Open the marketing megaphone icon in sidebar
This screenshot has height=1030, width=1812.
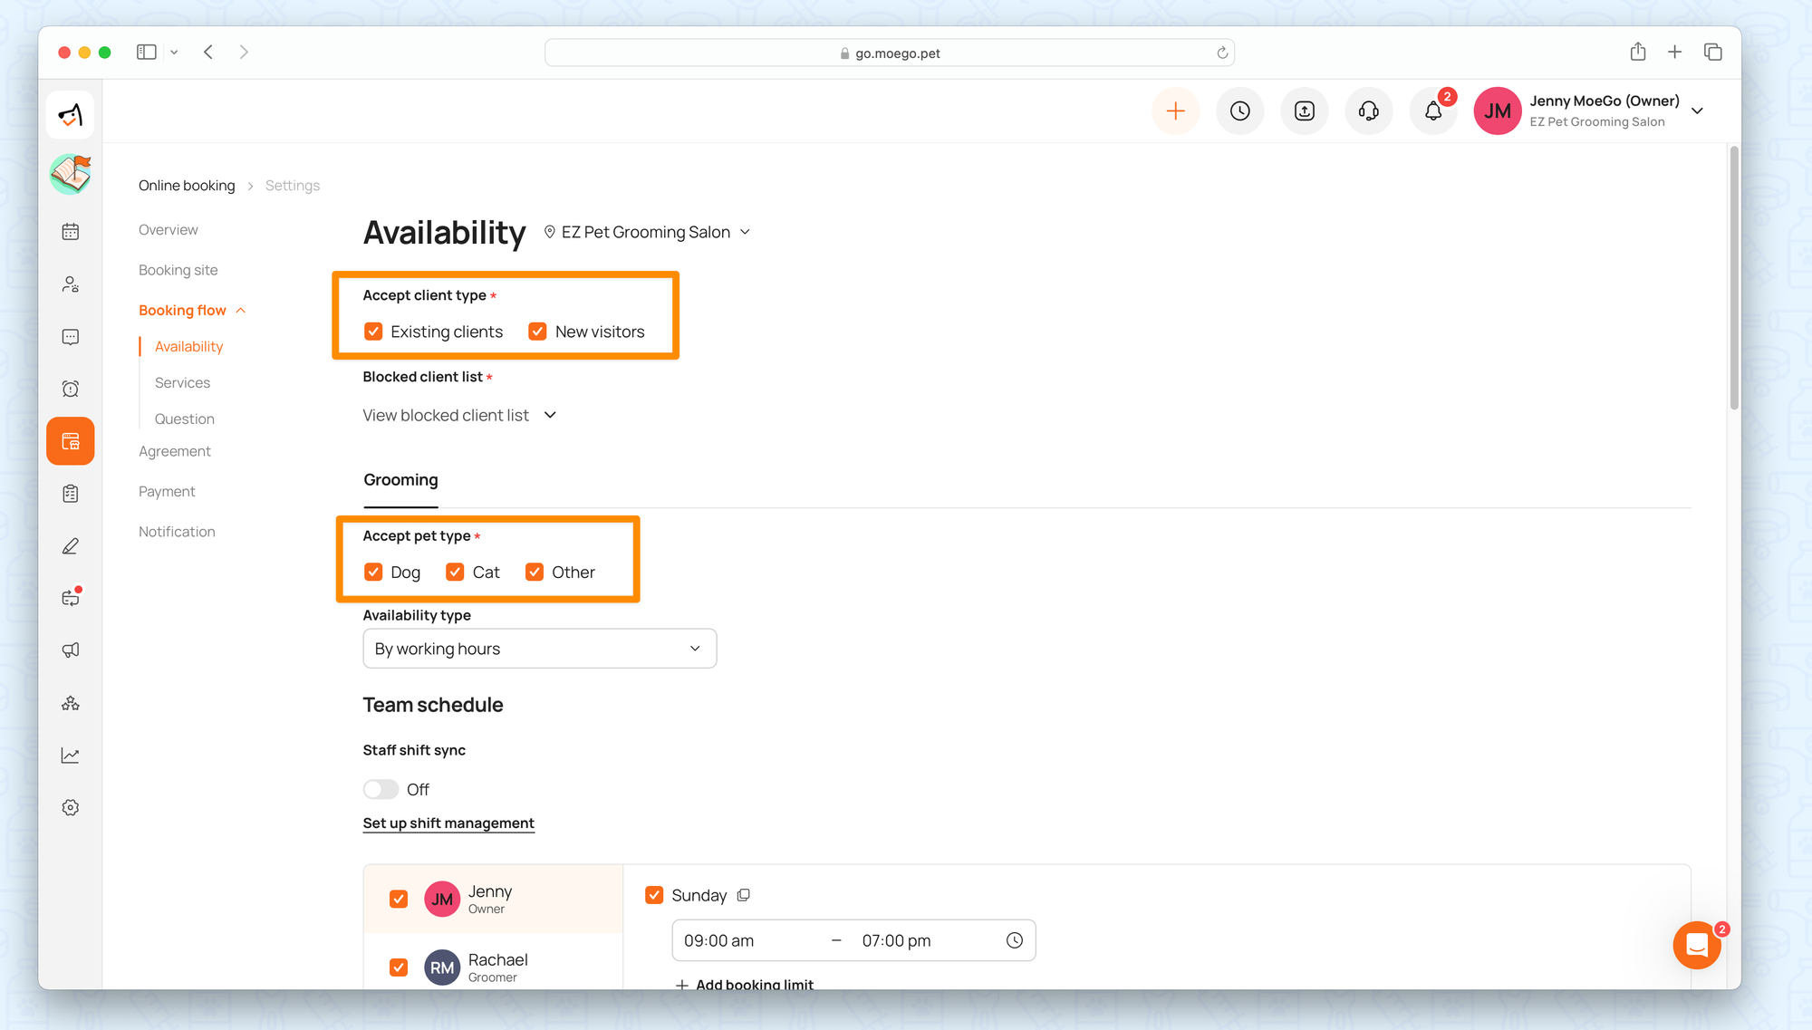[x=71, y=650]
